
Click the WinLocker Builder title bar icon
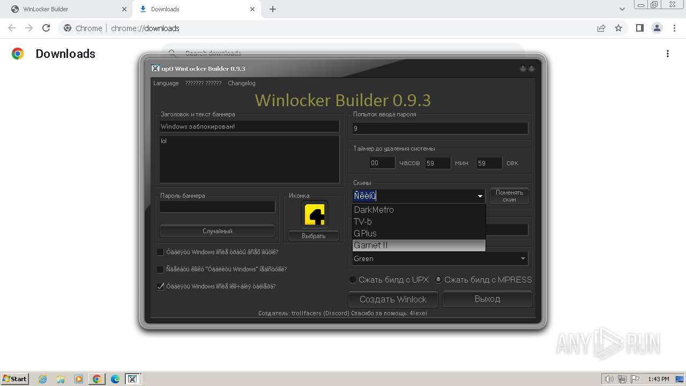pyautogui.click(x=155, y=69)
